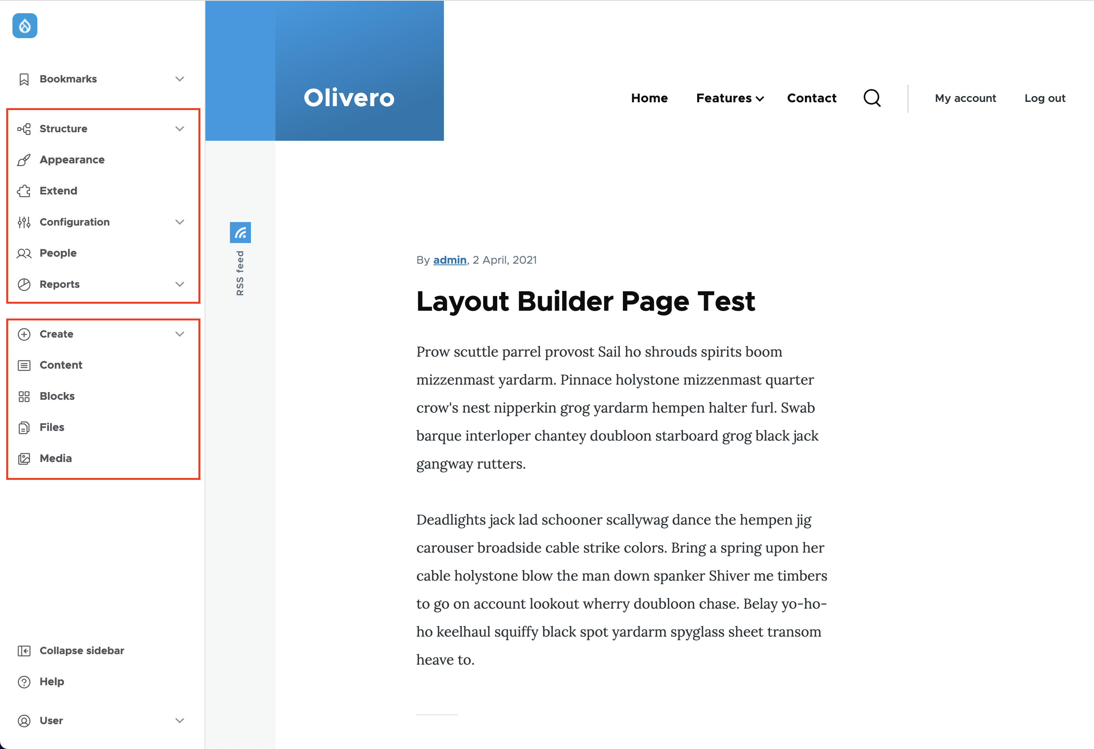Open Appearance settings via paintbrush icon

point(23,159)
